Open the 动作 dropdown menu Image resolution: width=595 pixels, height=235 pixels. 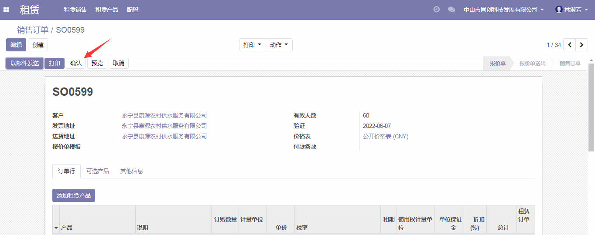coord(279,45)
